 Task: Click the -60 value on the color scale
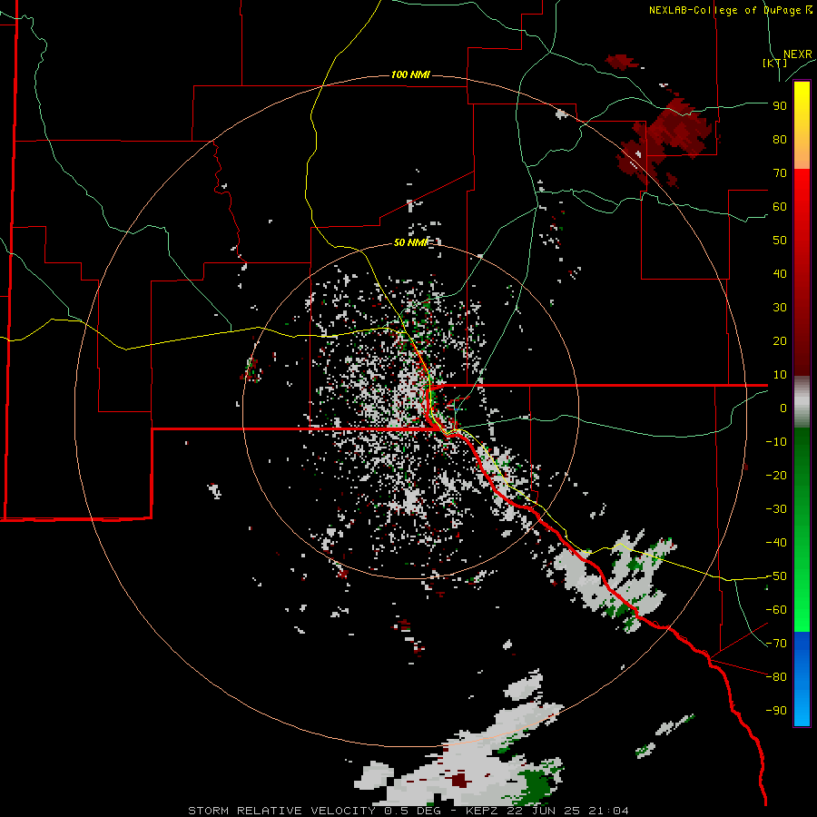[x=776, y=610]
